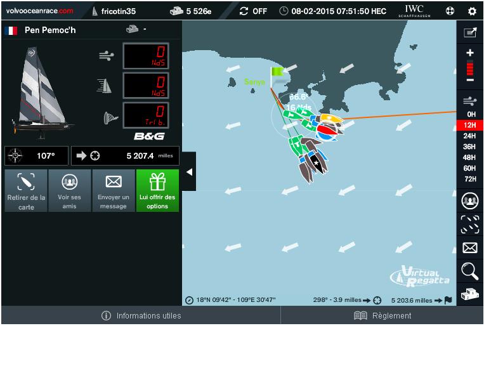The height and width of the screenshot is (380, 484).
Task: Click the IWC Schaffhausen sponsor logo
Action: (414, 11)
